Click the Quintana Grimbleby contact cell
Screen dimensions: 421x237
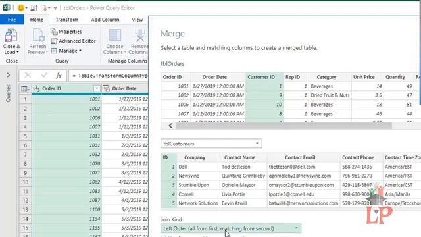[x=243, y=176]
